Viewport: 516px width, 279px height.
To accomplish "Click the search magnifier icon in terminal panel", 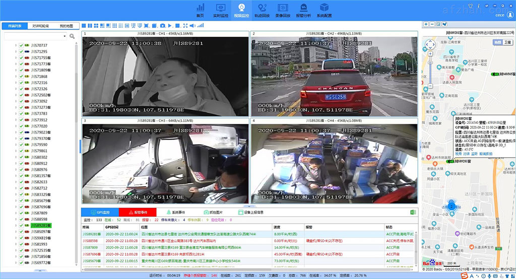I will point(72,36).
